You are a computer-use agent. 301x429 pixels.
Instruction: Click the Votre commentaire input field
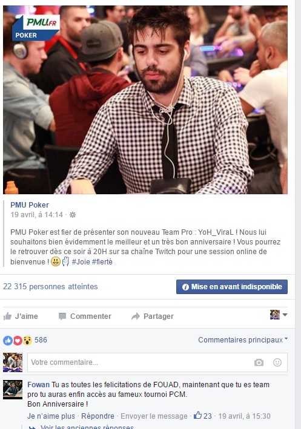coord(157,362)
